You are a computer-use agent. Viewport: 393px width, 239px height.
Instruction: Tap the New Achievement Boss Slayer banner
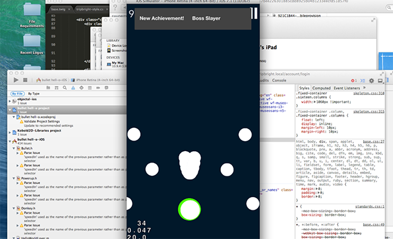(x=193, y=19)
